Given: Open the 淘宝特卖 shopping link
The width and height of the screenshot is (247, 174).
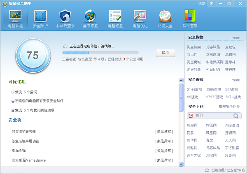Looking at the screenshot, I should pos(194,47).
